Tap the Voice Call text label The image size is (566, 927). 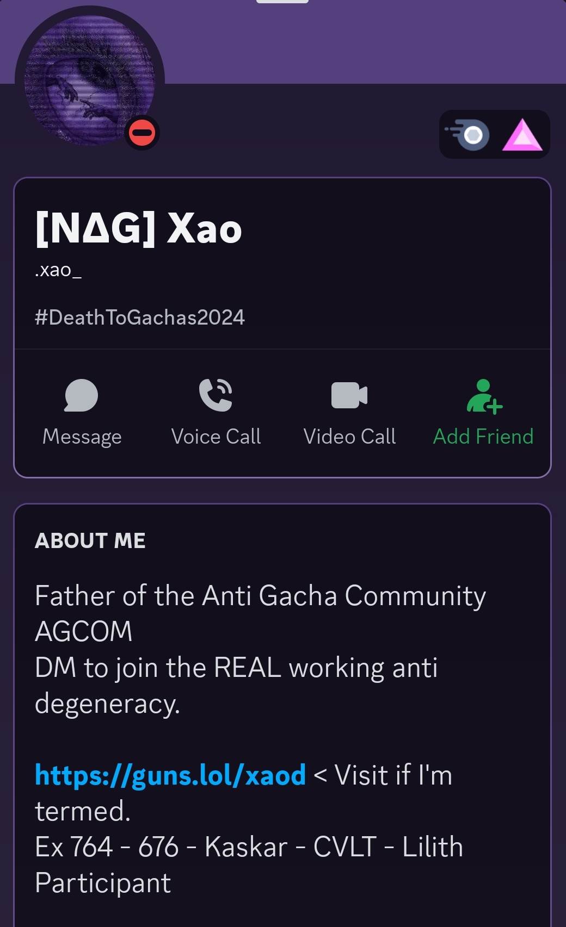coord(216,437)
